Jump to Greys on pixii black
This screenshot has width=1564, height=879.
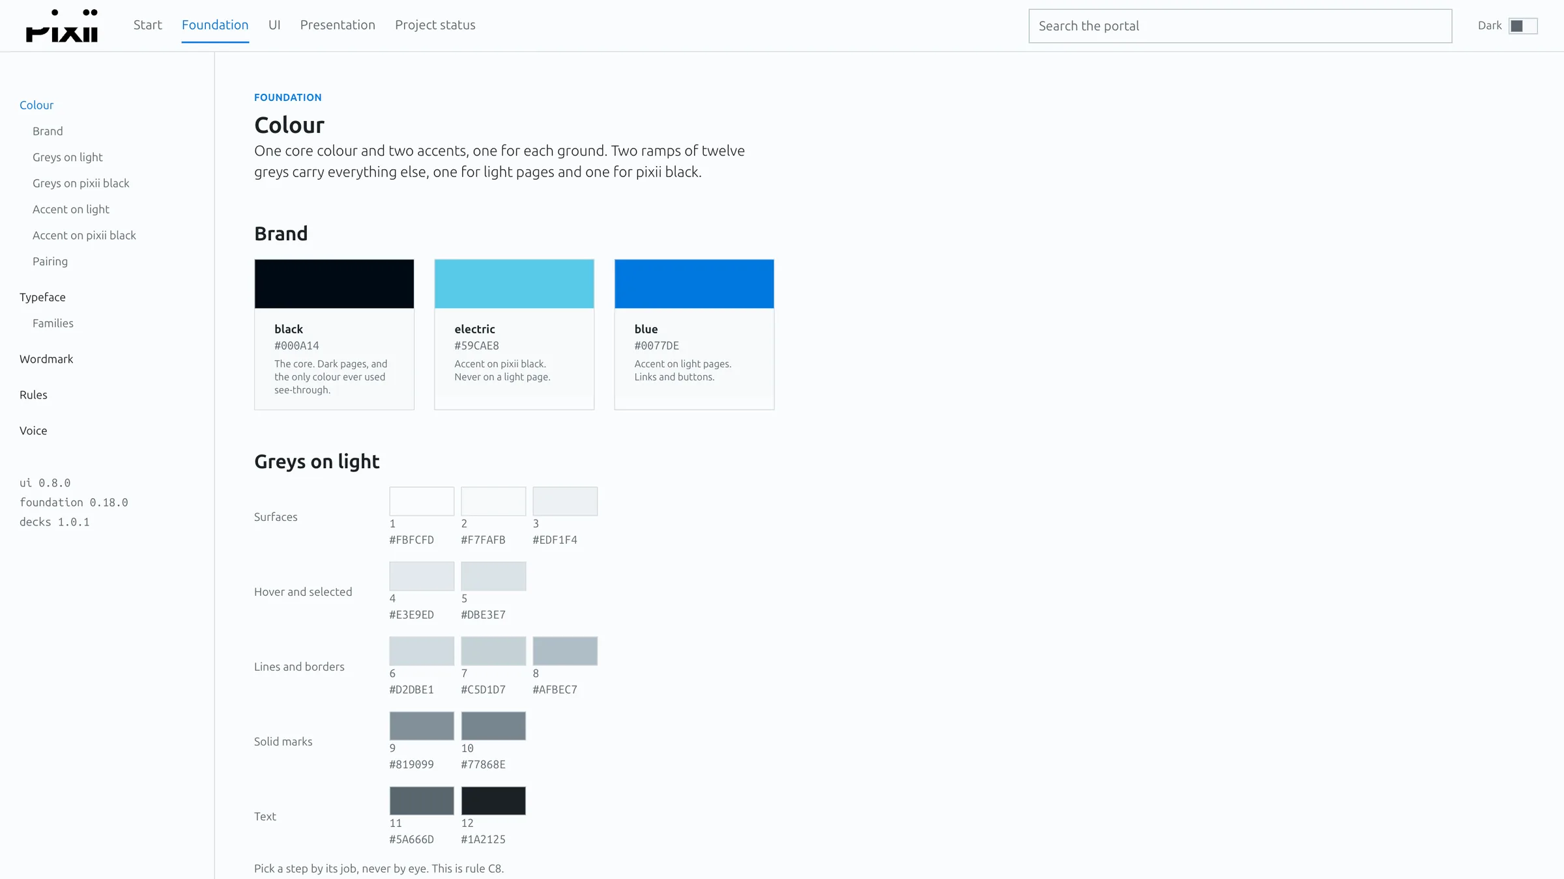tap(81, 183)
